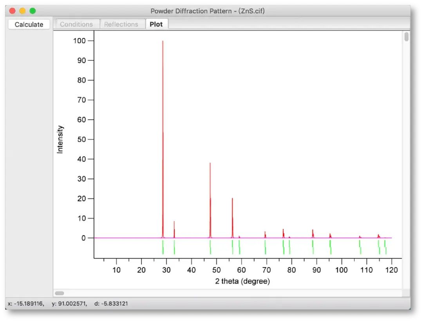Screen dimensions: 423x322
Task: Click the y: 91.002571 status readout
Action: 69,303
